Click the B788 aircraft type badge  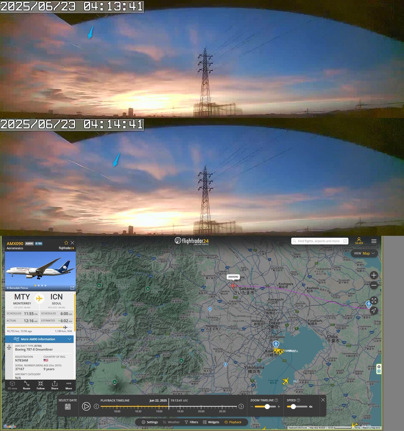pyautogui.click(x=38, y=244)
